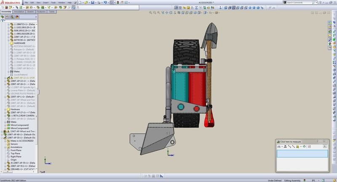
Task: Click the Save icon in the top toolbar
Action: click(93, 3)
